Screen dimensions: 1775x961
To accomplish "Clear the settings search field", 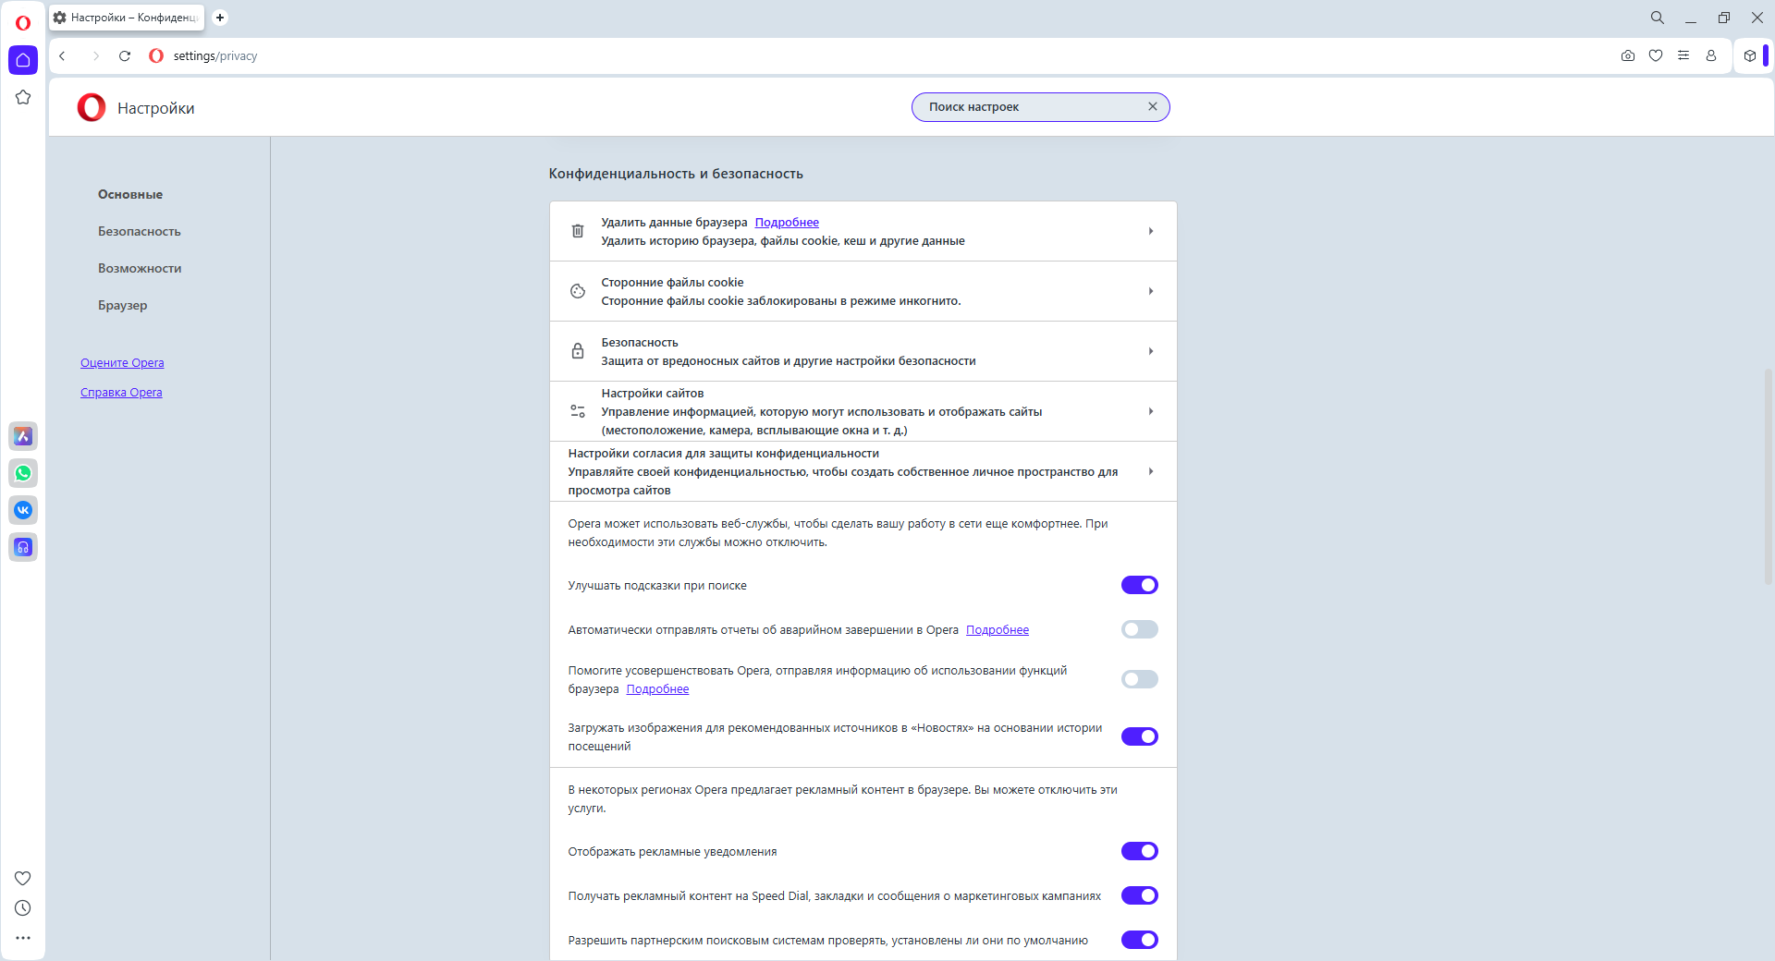I will click(x=1153, y=106).
